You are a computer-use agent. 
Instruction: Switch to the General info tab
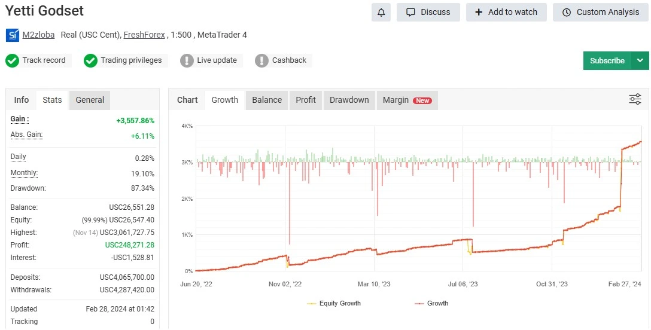tap(90, 100)
